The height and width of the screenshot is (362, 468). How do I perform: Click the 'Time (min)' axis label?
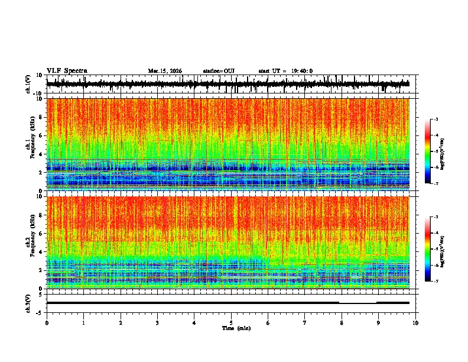tap(236, 328)
